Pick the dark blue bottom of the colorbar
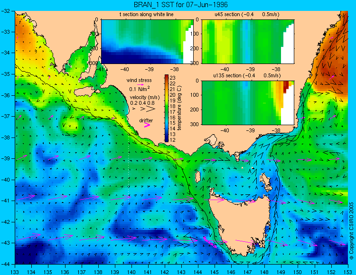The width and height of the screenshot is (356, 275). pyautogui.click(x=167, y=140)
